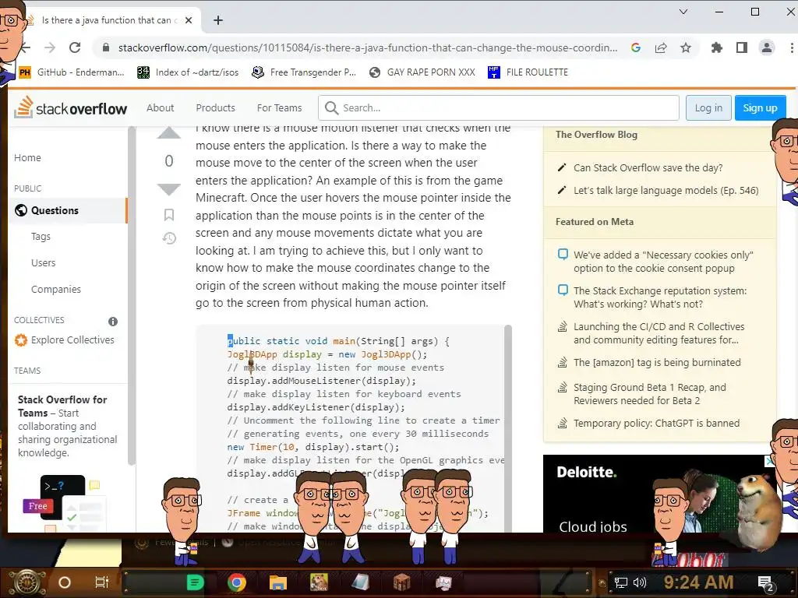Open the Collectives info icon
Viewport: 798px width, 598px height.
(x=113, y=322)
